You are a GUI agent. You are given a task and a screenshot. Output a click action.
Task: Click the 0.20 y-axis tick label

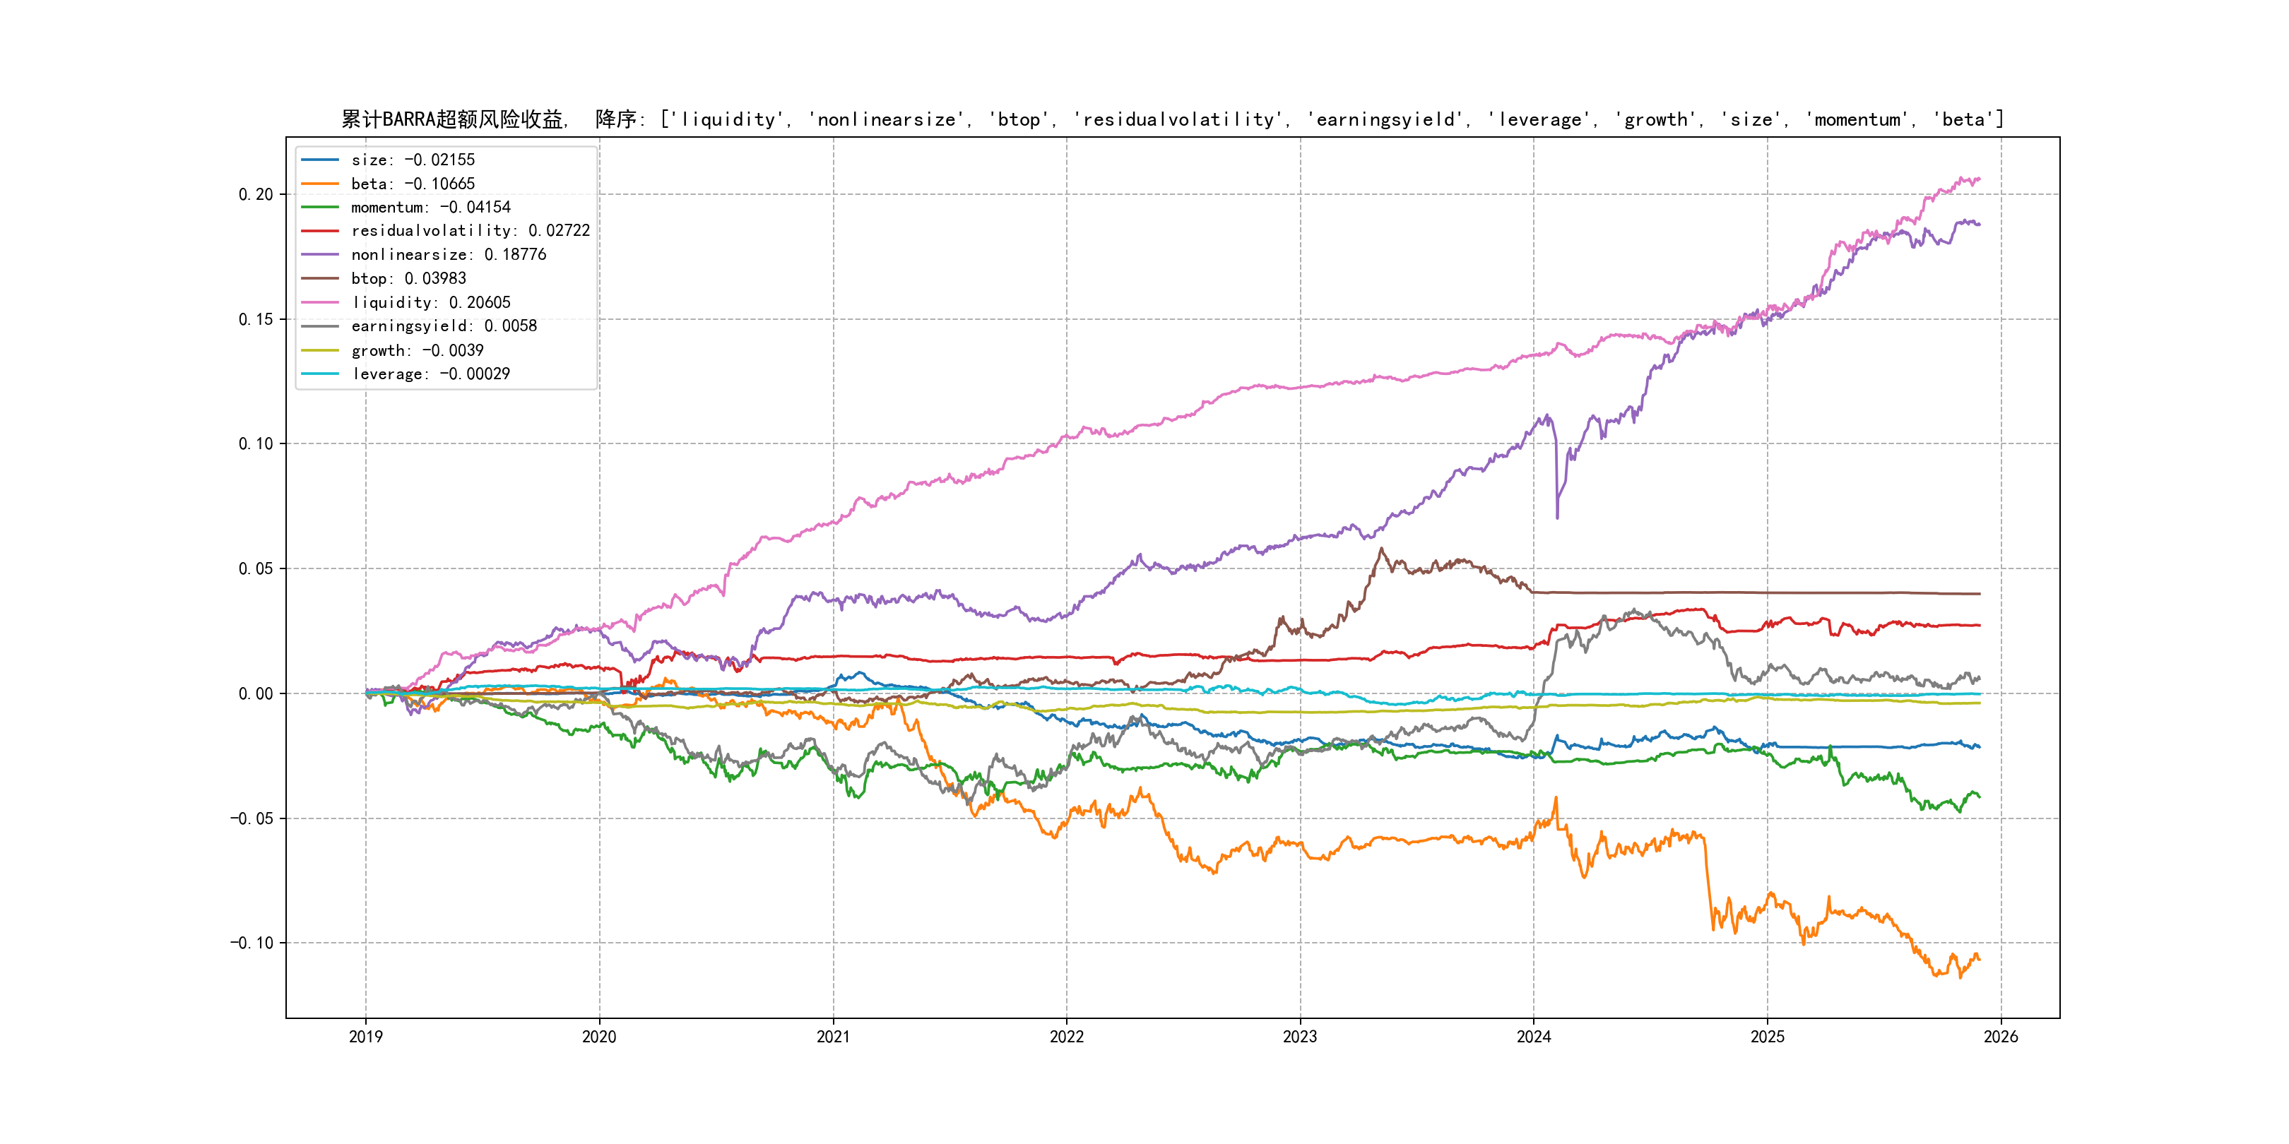pyautogui.click(x=255, y=194)
